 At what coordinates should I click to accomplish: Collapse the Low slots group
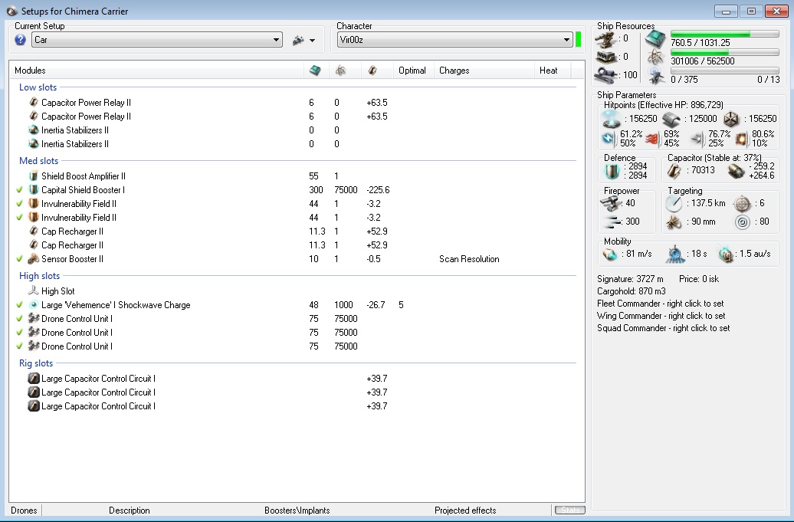pyautogui.click(x=38, y=87)
